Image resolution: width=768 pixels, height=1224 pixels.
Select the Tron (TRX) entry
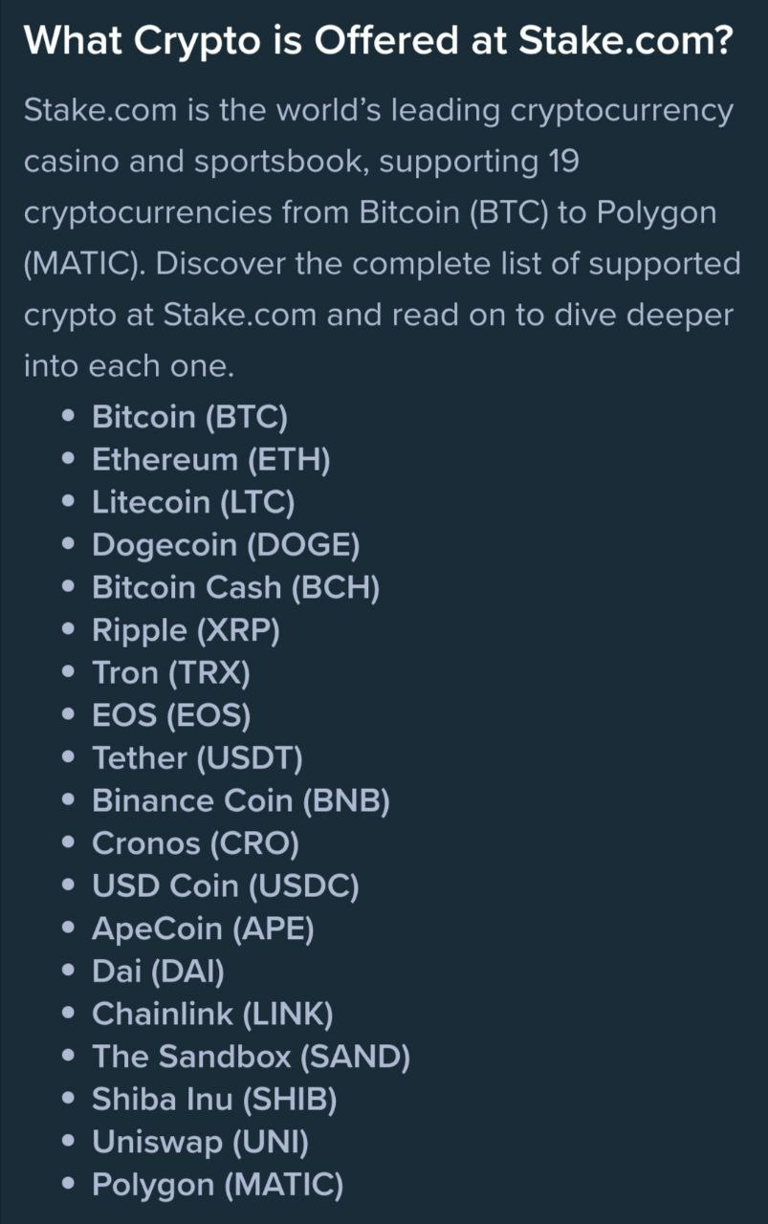tap(170, 673)
